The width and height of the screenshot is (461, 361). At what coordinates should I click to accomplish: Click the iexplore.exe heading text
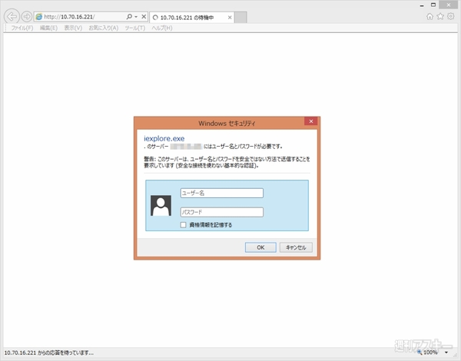(x=164, y=138)
